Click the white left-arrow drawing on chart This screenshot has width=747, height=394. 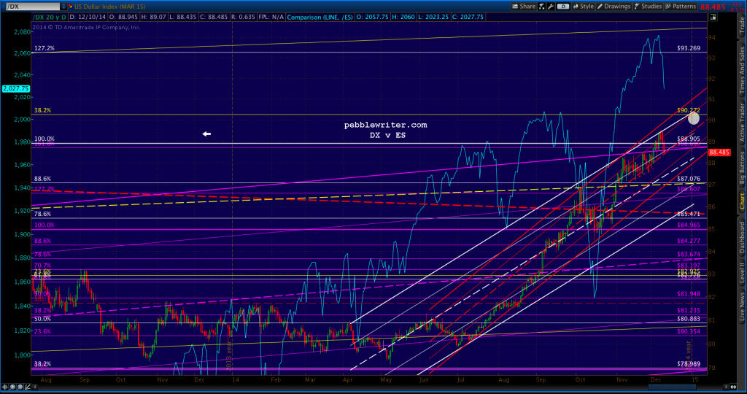pyautogui.click(x=206, y=134)
